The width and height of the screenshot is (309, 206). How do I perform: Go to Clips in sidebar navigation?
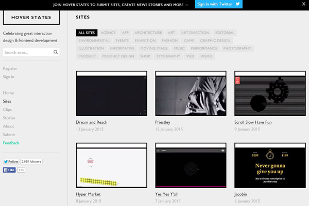[x=8, y=110]
